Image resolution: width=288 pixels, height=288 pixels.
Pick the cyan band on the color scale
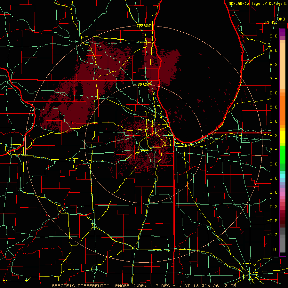pyautogui.click(x=283, y=176)
